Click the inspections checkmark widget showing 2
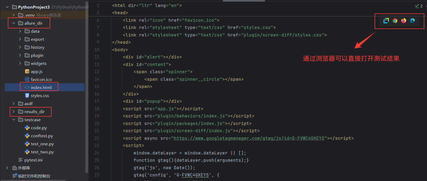 click(x=419, y=6)
